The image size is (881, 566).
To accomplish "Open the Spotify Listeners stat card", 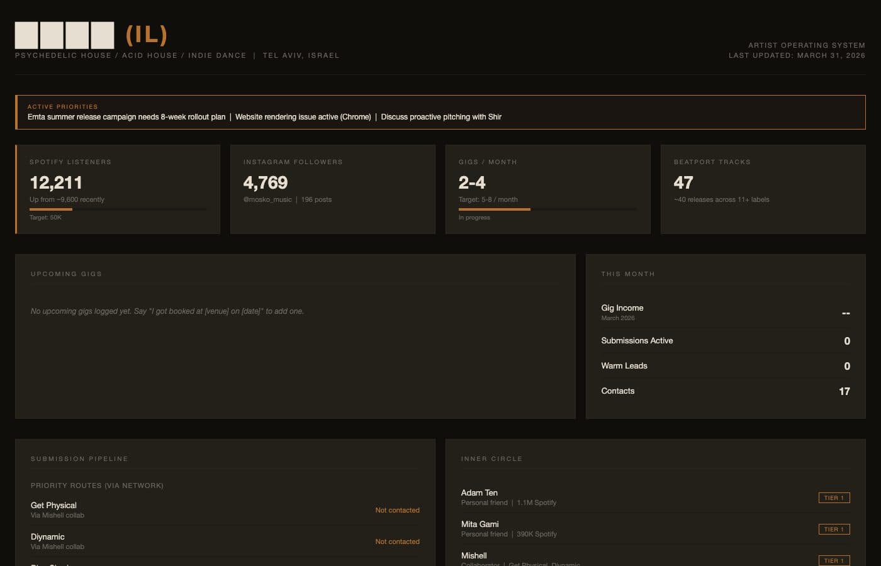I will click(x=118, y=189).
